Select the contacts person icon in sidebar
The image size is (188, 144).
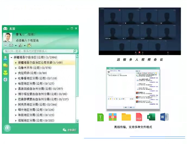(x=5, y=58)
